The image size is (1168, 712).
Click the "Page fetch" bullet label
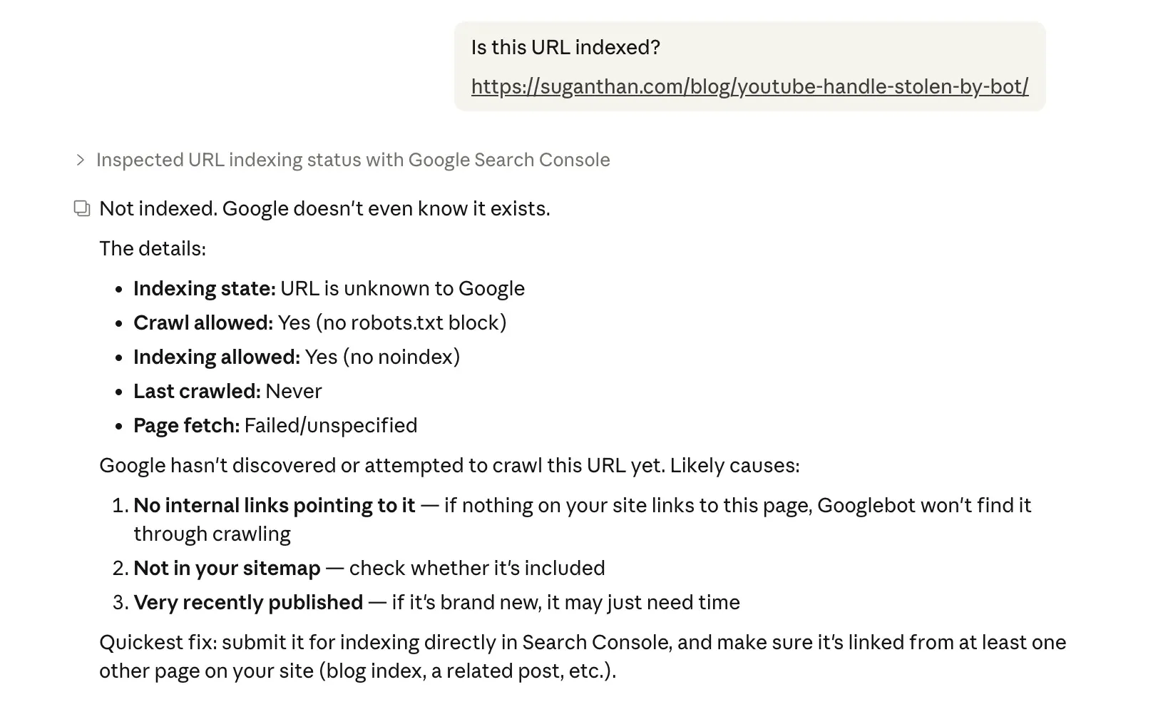click(x=187, y=425)
